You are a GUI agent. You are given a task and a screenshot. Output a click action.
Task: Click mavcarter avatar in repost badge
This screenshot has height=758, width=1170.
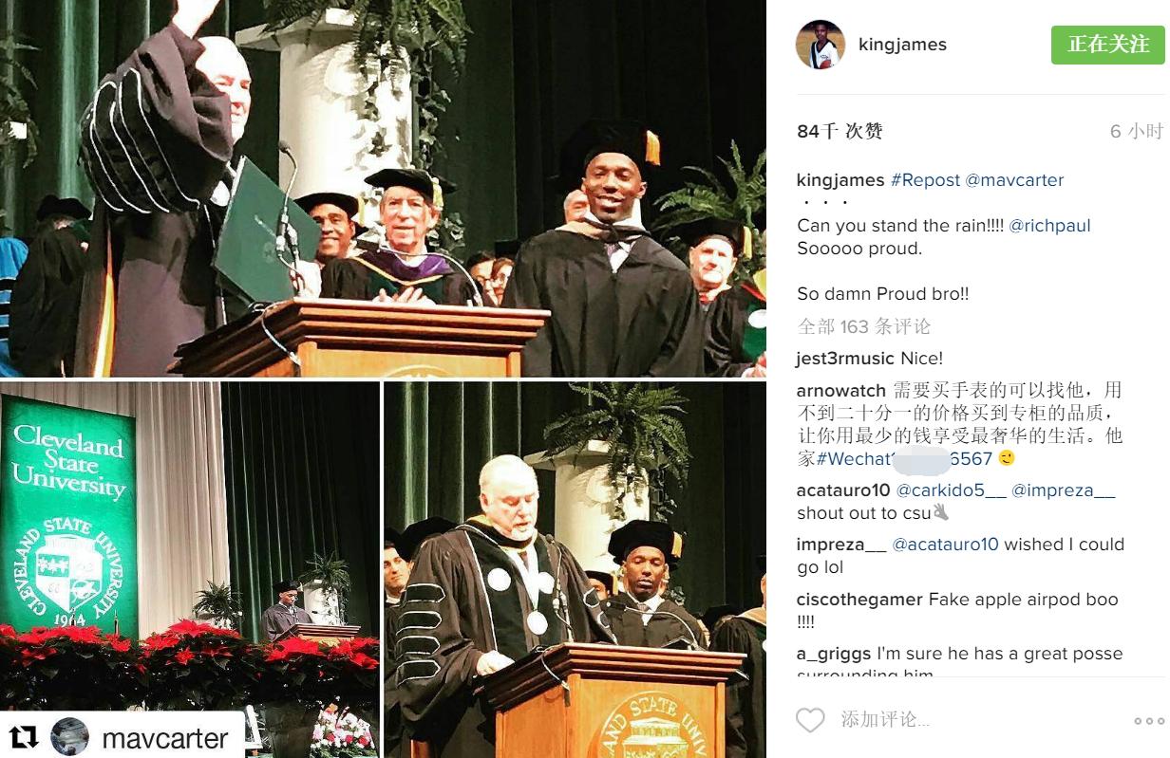tap(69, 737)
